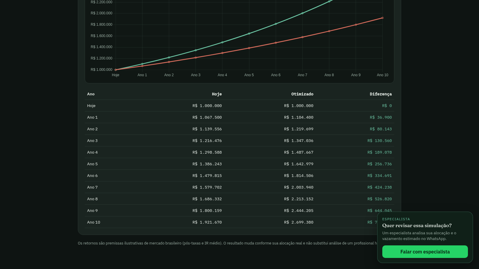This screenshot has width=479, height=269.
Task: Click the Ano 3 point on red line
Action: pyautogui.click(x=196, y=58)
